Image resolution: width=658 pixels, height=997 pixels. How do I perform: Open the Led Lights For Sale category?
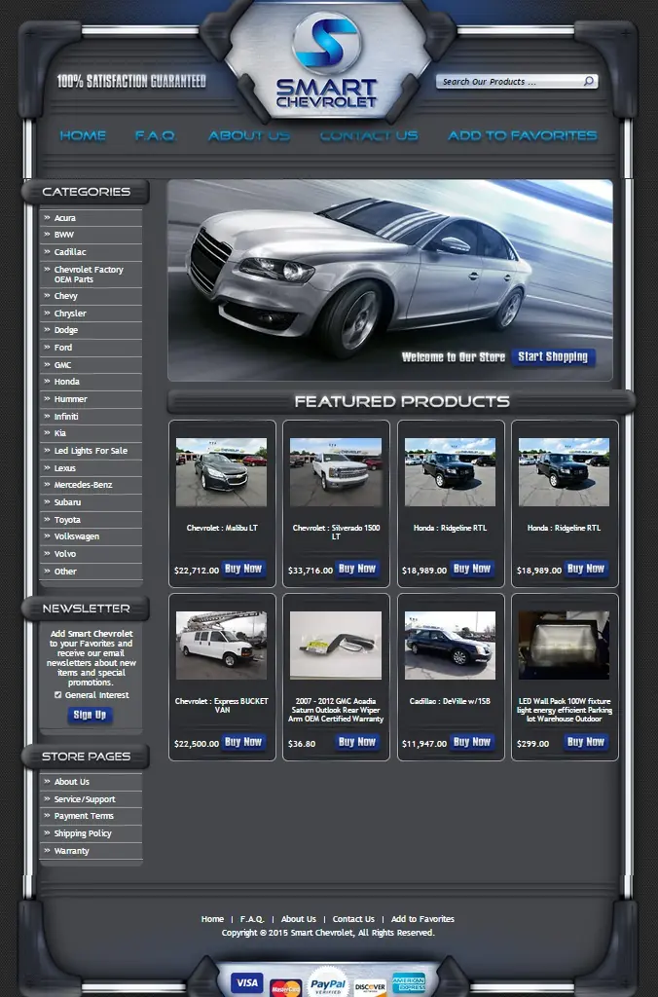tap(91, 450)
